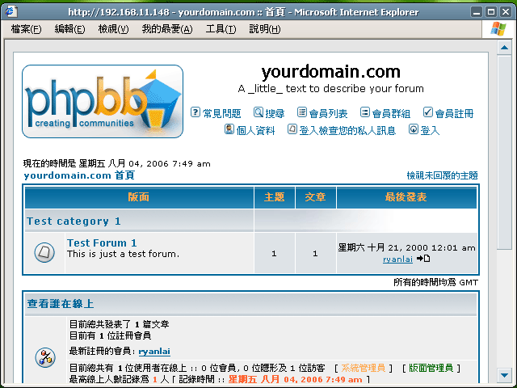Click the who-is-online icon
Viewport: 517px width, 388px height.
[x=45, y=357]
